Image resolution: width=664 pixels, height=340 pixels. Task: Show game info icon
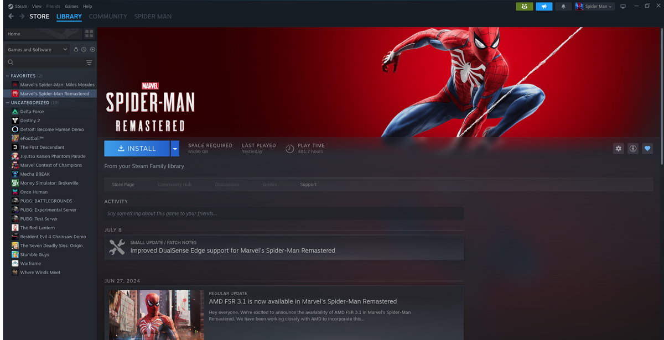[x=633, y=148]
